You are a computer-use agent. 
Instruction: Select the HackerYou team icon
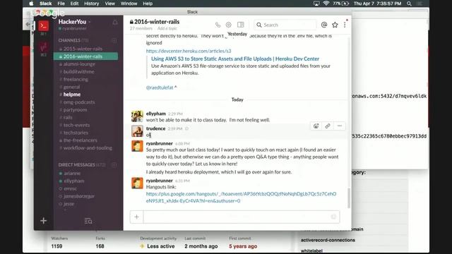44,26
